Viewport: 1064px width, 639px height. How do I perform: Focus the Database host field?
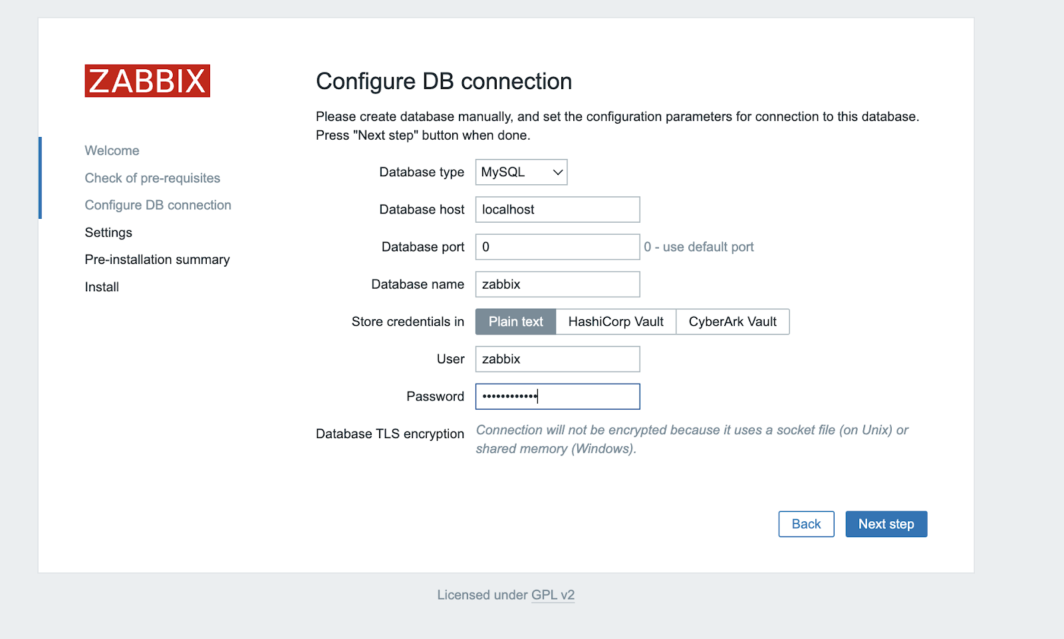click(x=557, y=209)
